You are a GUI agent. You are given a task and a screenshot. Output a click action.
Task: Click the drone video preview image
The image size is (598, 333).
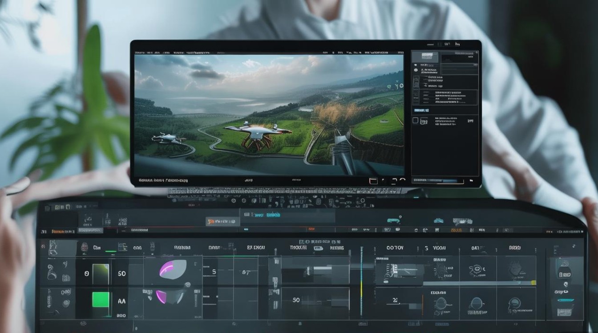[269, 115]
